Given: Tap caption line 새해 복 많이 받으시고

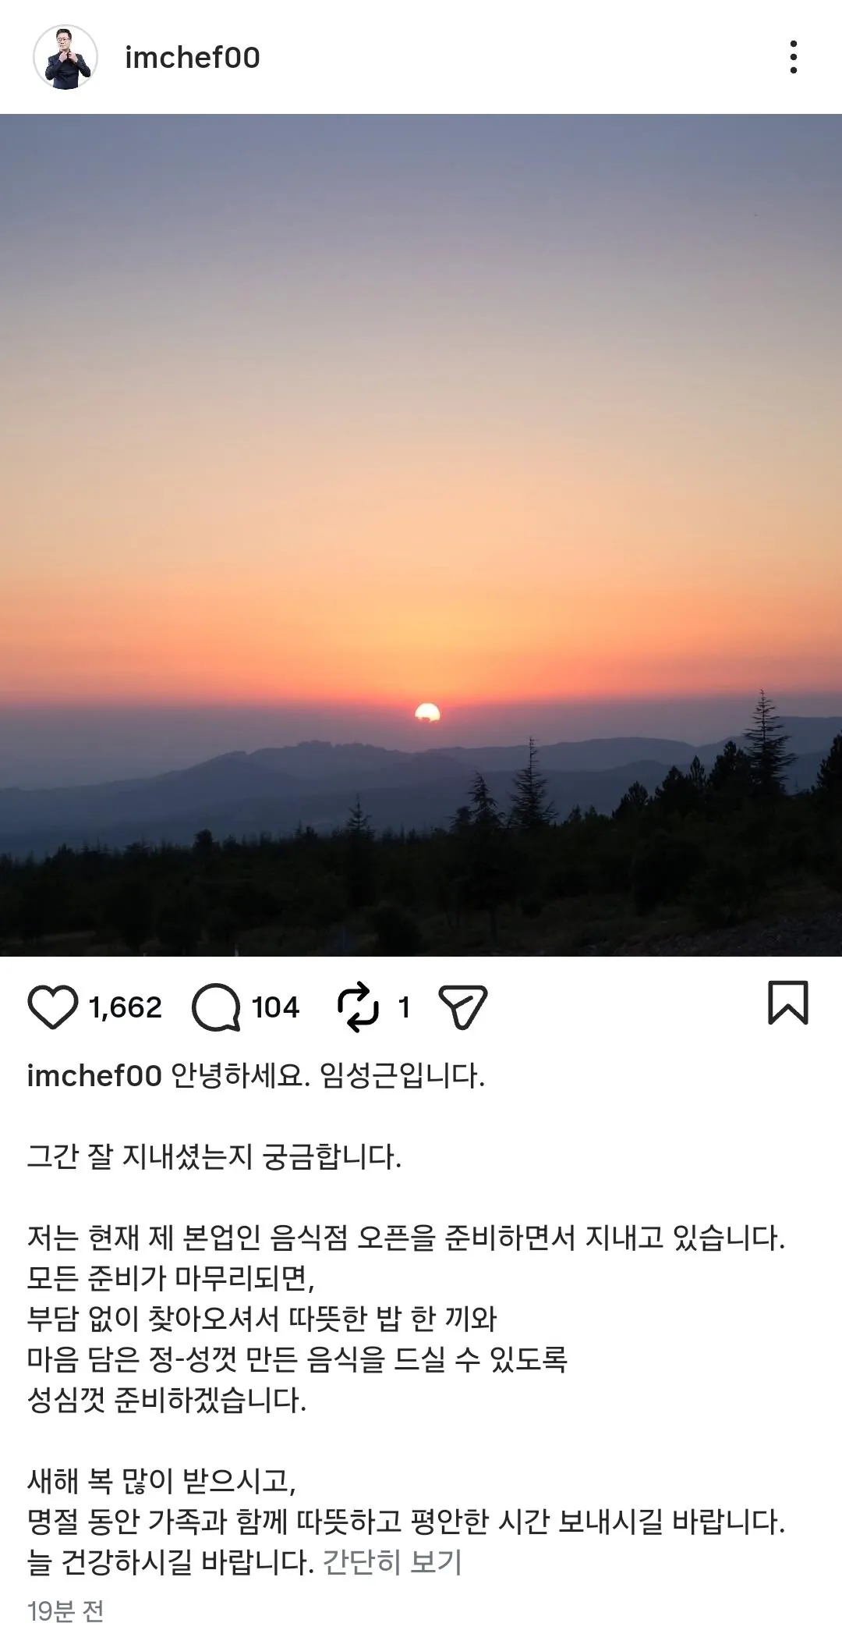Looking at the screenshot, I should [161, 1480].
